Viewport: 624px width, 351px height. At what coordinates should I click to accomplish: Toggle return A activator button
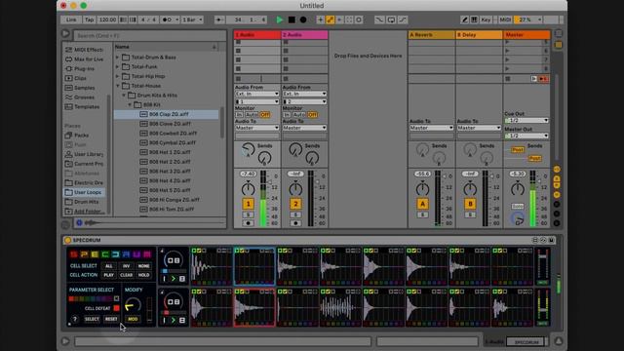pos(422,204)
